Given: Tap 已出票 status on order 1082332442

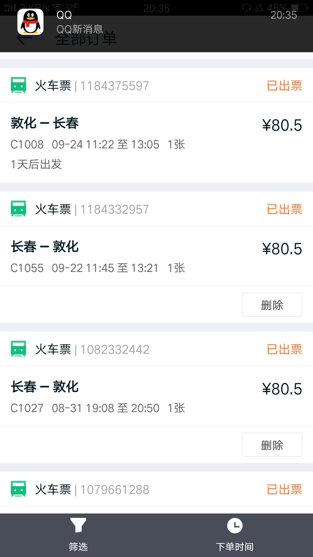Looking at the screenshot, I should [284, 349].
